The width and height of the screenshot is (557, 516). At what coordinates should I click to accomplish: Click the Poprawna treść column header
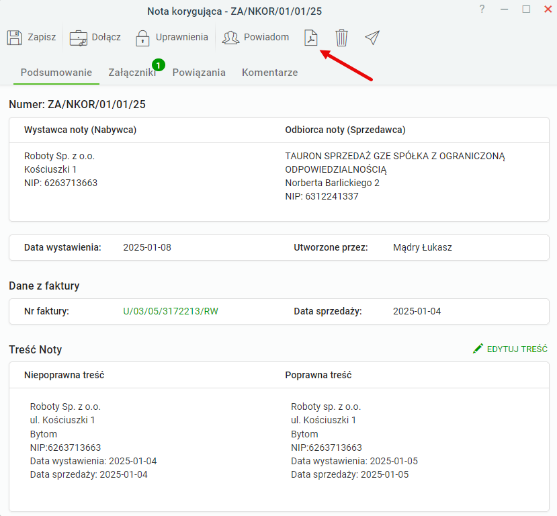pos(318,375)
